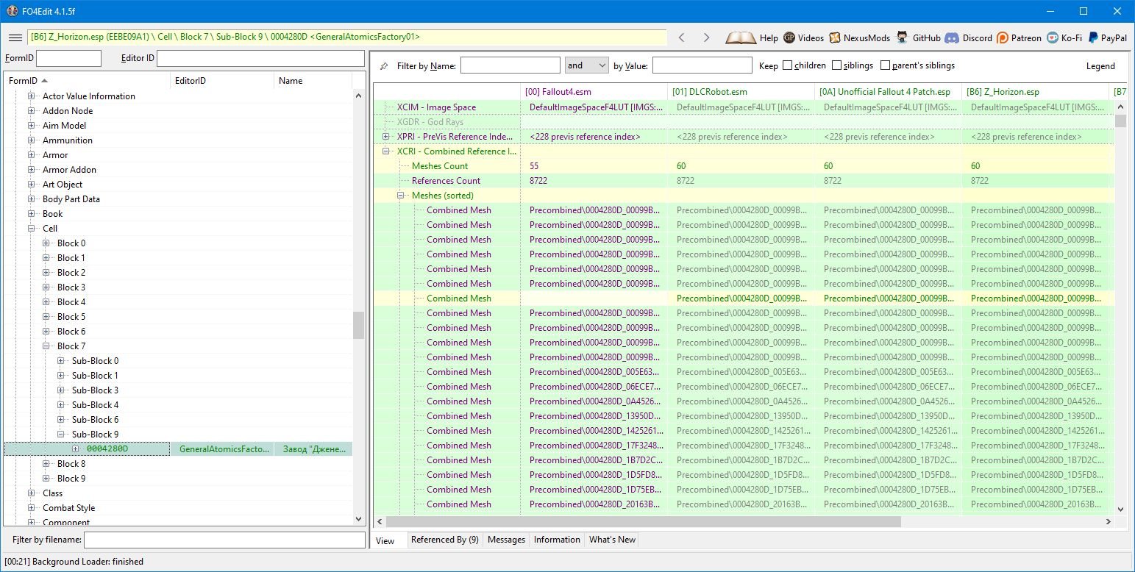1135x572 pixels.
Task: Open the GitHub toolbar icon
Action: click(x=901, y=37)
